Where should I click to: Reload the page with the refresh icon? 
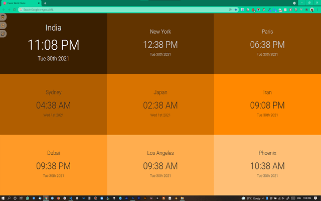(x=15, y=10)
